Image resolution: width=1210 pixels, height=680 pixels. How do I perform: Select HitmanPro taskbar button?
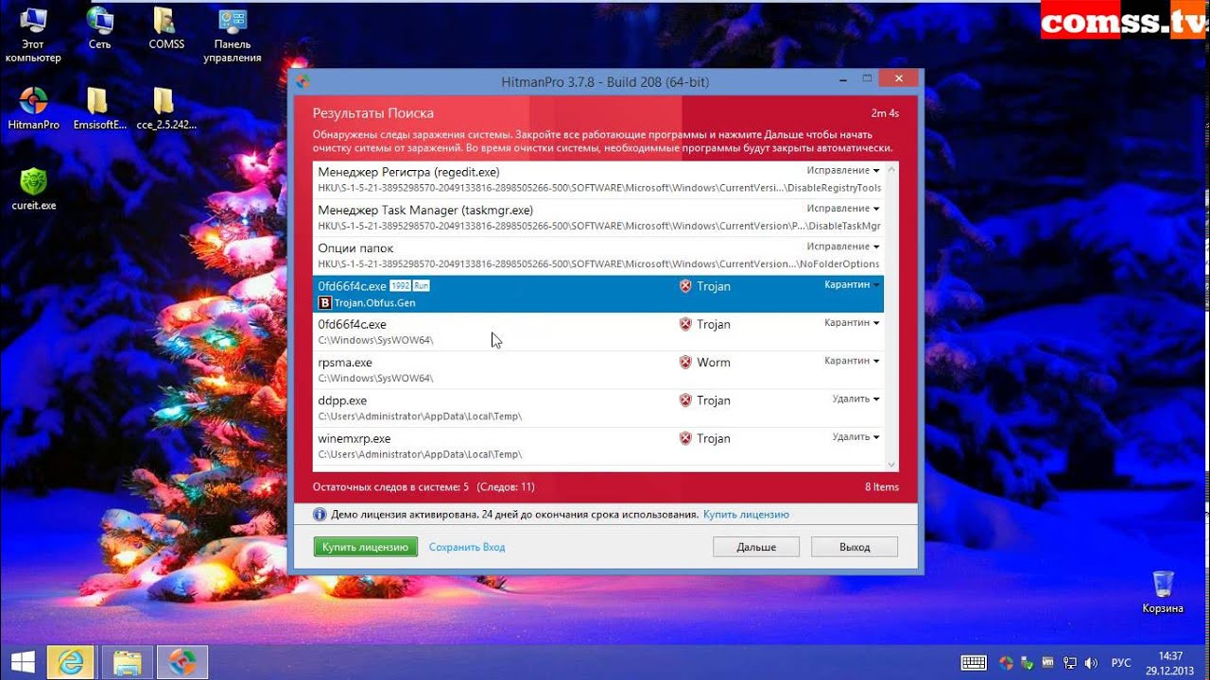pos(181,661)
